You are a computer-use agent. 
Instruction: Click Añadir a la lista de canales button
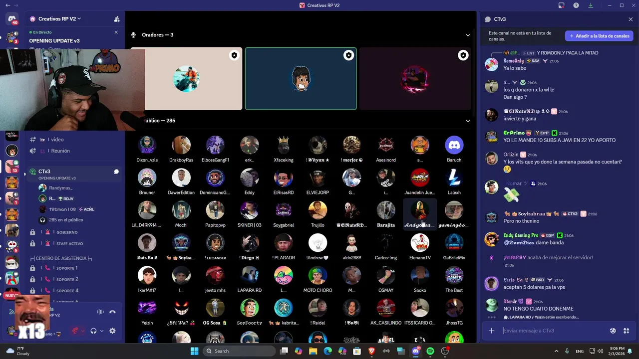click(x=599, y=36)
